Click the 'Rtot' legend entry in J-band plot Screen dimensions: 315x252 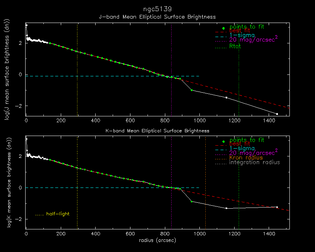(x=235, y=46)
